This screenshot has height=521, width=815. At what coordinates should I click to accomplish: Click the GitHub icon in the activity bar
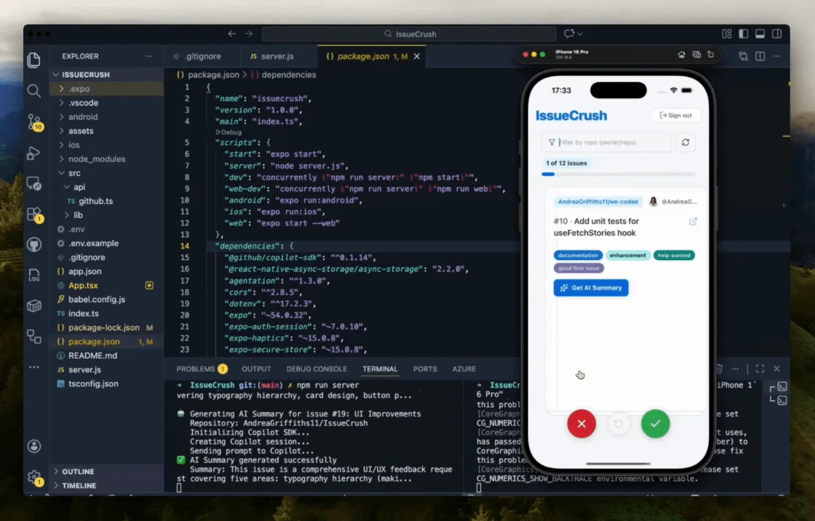[34, 244]
